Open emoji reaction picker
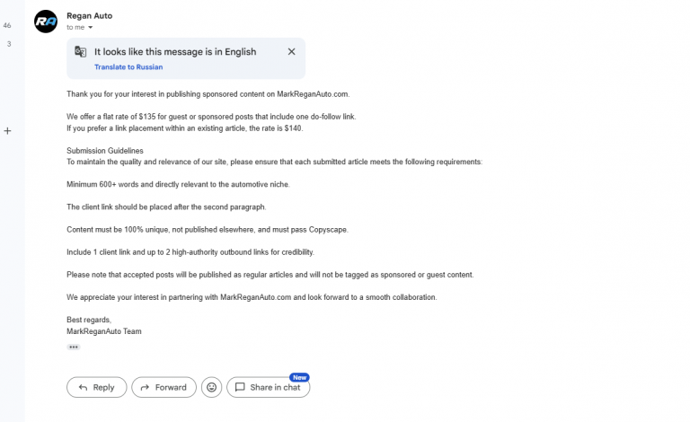 point(212,387)
